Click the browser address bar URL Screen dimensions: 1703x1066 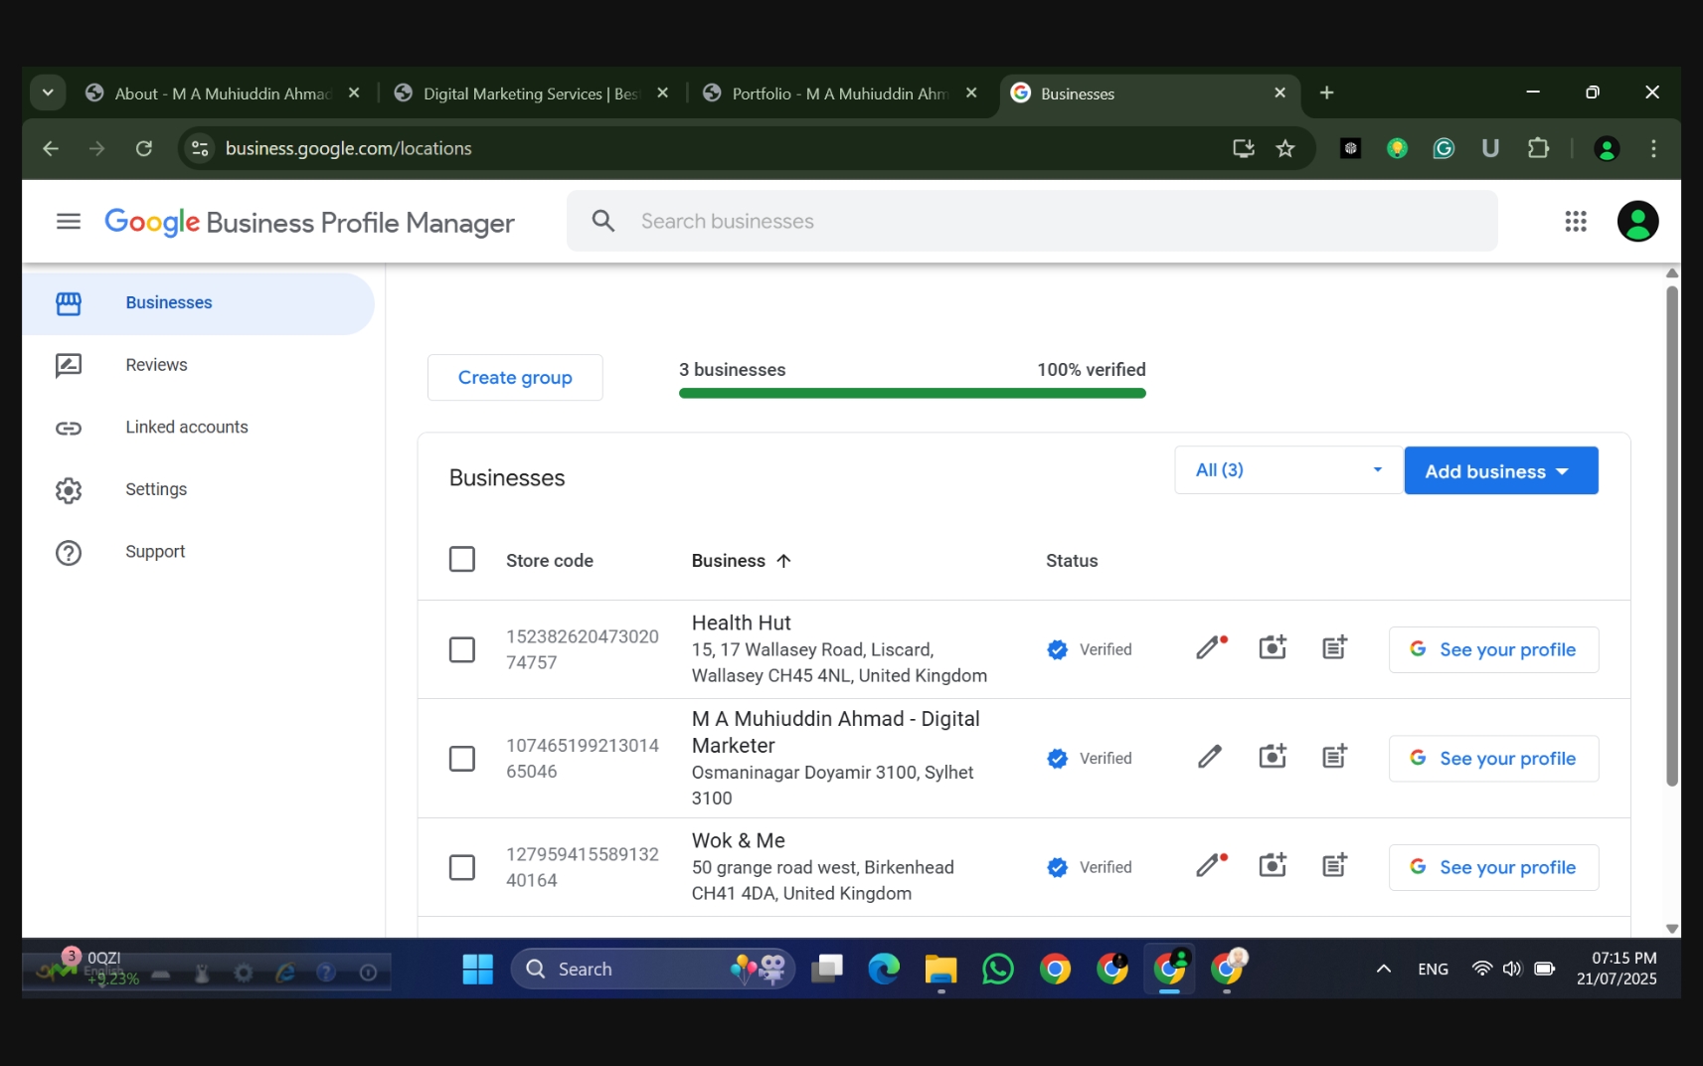coord(348,148)
